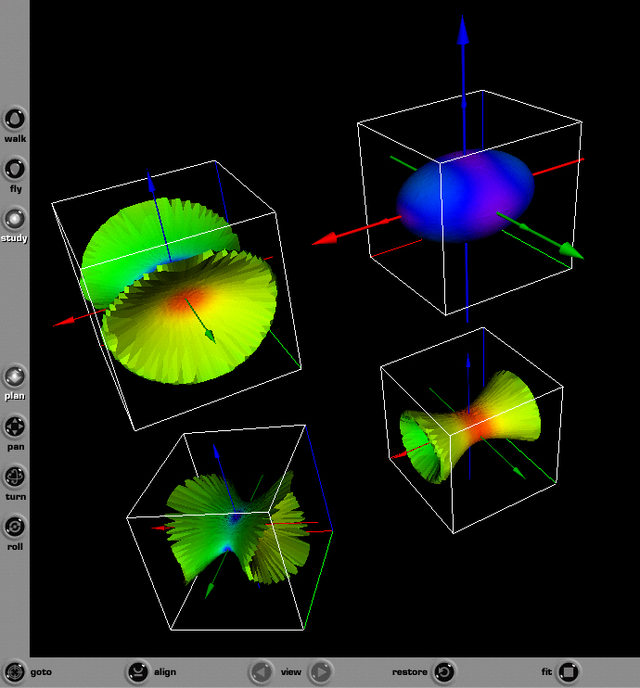Click the orange-centered hyperboloid of one sheet

point(469,427)
